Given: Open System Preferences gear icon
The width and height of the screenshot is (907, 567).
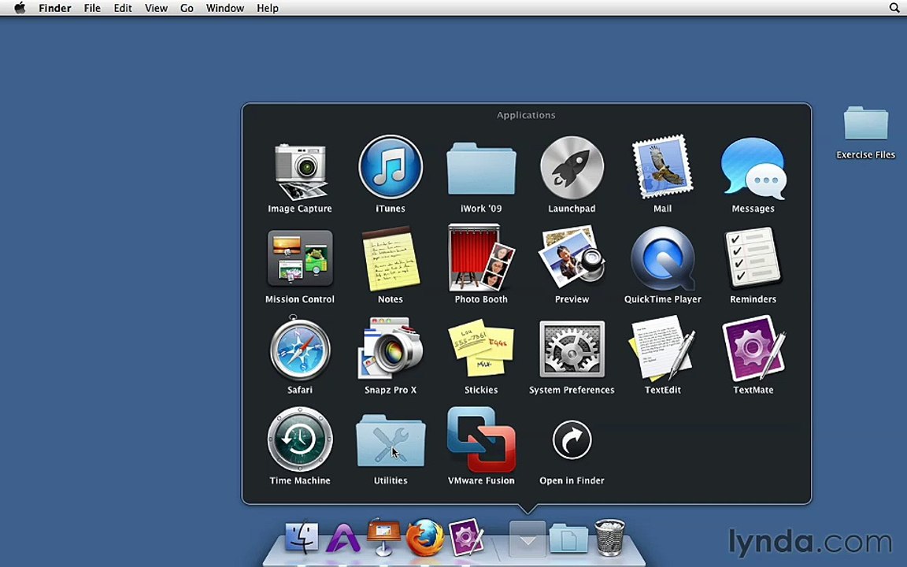Looking at the screenshot, I should tap(572, 349).
